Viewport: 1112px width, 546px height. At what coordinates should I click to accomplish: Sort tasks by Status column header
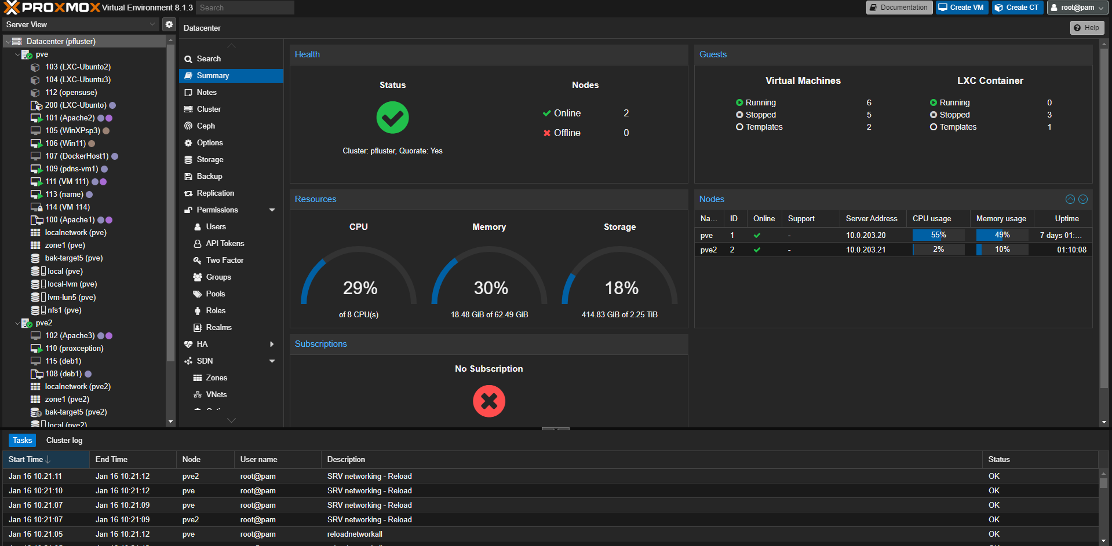point(1040,460)
